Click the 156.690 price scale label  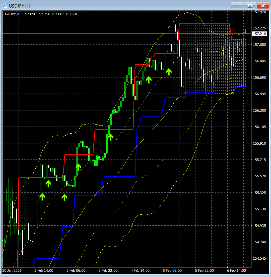coord(259,77)
